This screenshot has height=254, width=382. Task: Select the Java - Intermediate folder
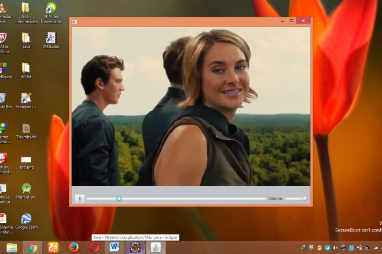tap(26, 13)
